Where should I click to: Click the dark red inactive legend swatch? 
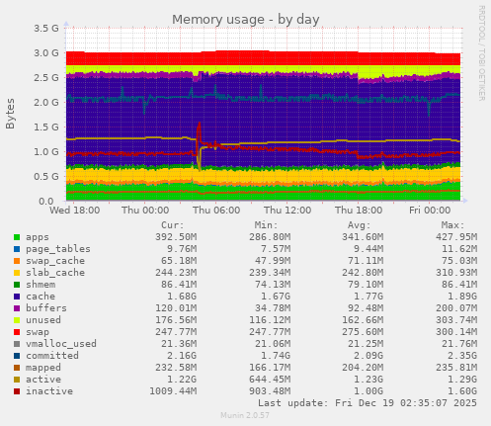pos(17,391)
